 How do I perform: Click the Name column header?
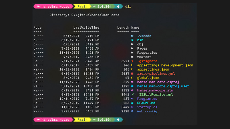coord(135,28)
